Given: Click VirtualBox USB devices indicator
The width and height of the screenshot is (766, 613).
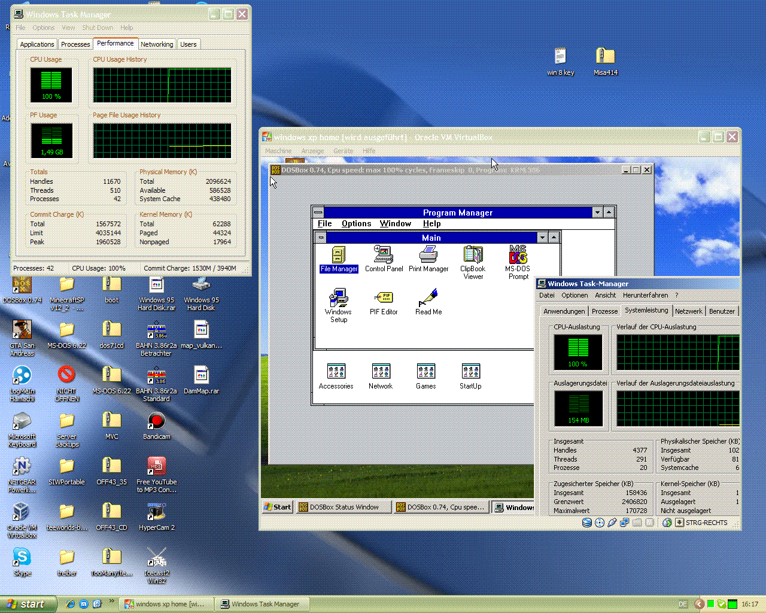Looking at the screenshot, I should tap(612, 523).
